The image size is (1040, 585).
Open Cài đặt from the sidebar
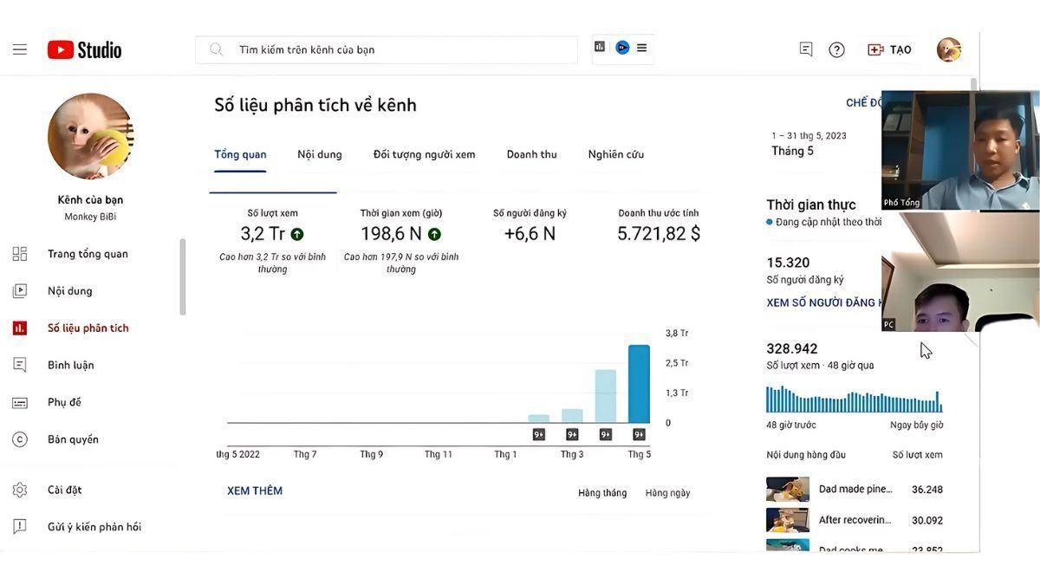64,488
